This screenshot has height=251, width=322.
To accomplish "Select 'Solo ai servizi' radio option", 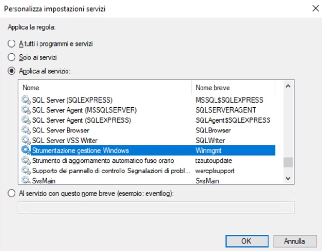I will (12, 57).
